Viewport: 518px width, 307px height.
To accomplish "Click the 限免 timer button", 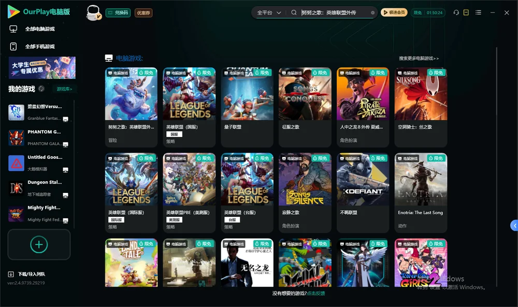I will pos(428,12).
